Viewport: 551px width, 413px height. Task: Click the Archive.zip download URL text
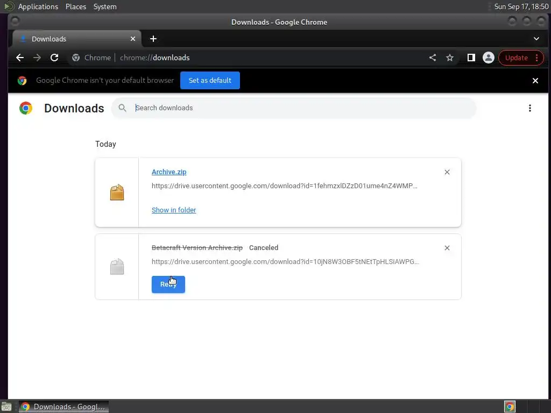[x=284, y=186]
